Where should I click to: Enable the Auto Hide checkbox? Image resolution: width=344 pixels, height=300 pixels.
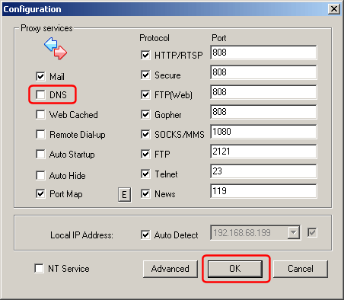tap(40, 175)
